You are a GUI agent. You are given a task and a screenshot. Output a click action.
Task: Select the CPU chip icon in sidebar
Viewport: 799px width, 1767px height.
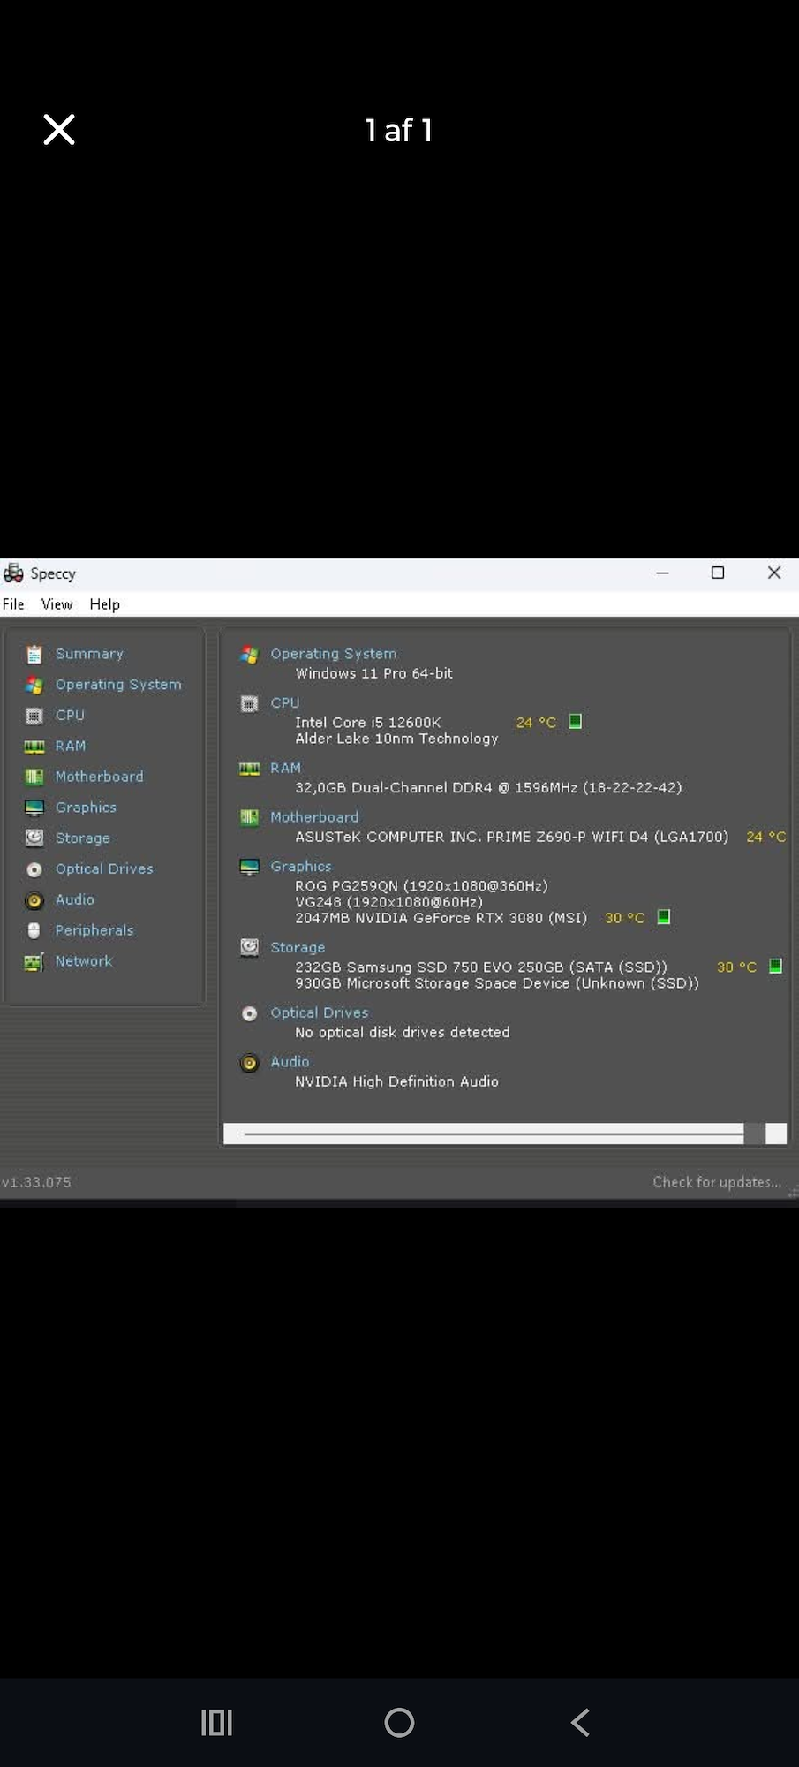pos(34,716)
